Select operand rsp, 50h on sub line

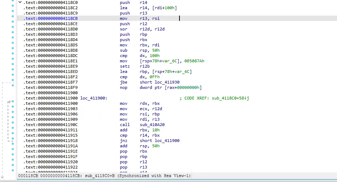[x=150, y=50]
